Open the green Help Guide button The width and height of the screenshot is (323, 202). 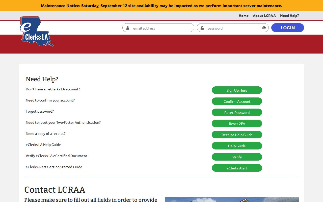(237, 146)
